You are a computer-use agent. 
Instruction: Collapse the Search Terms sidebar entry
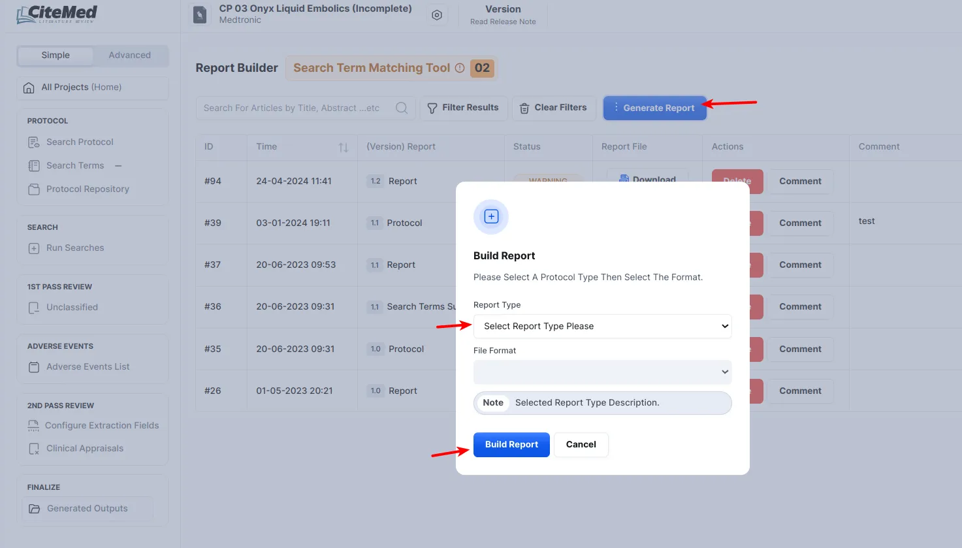tap(118, 166)
